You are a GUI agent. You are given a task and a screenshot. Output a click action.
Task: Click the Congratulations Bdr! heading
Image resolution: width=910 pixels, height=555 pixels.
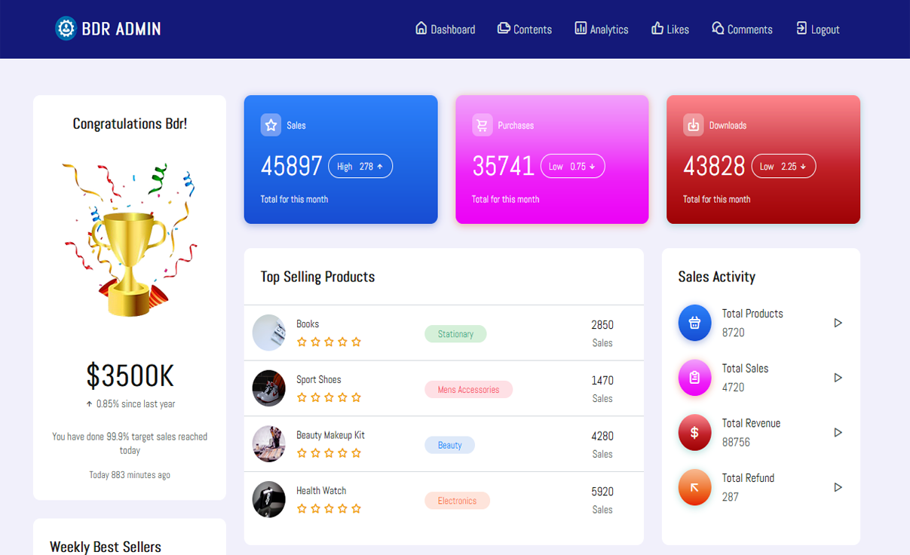(x=130, y=124)
